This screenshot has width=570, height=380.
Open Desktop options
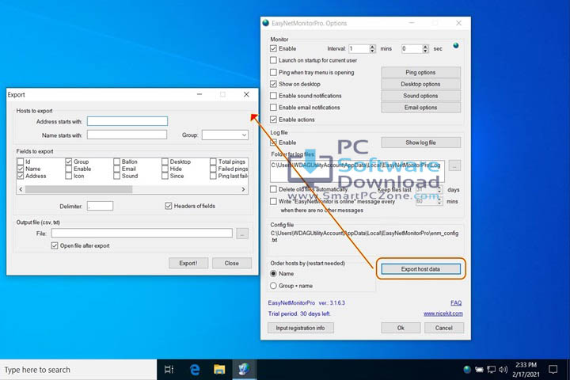pyautogui.click(x=420, y=84)
